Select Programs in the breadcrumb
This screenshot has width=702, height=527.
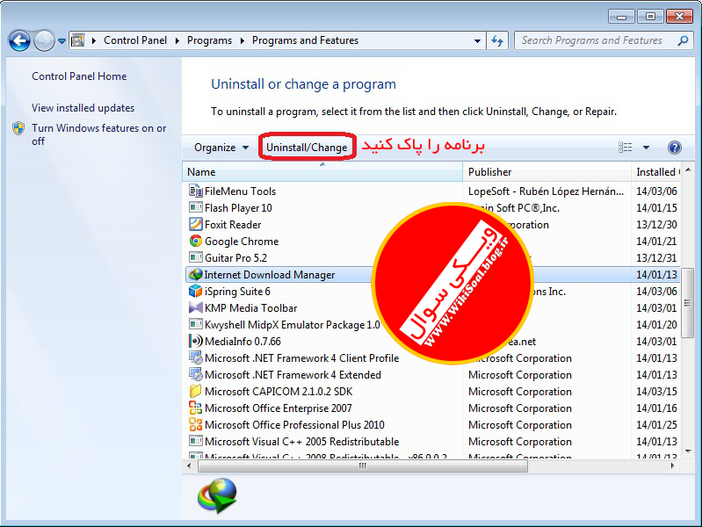coord(209,40)
